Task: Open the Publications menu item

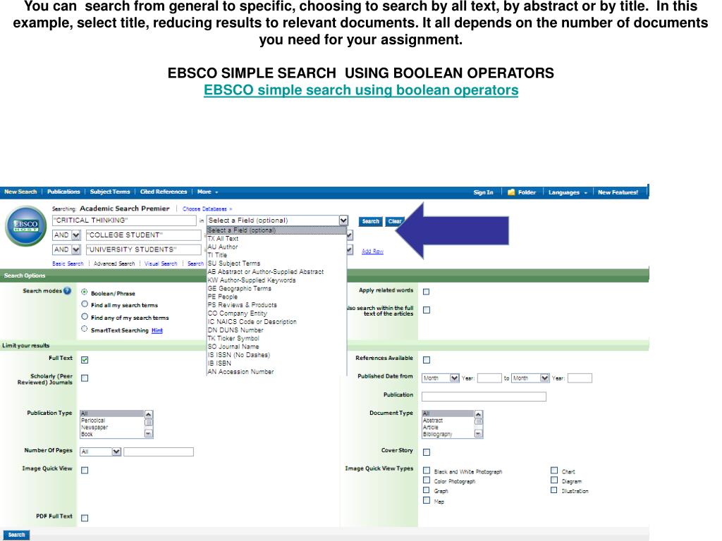Action: click(x=63, y=192)
